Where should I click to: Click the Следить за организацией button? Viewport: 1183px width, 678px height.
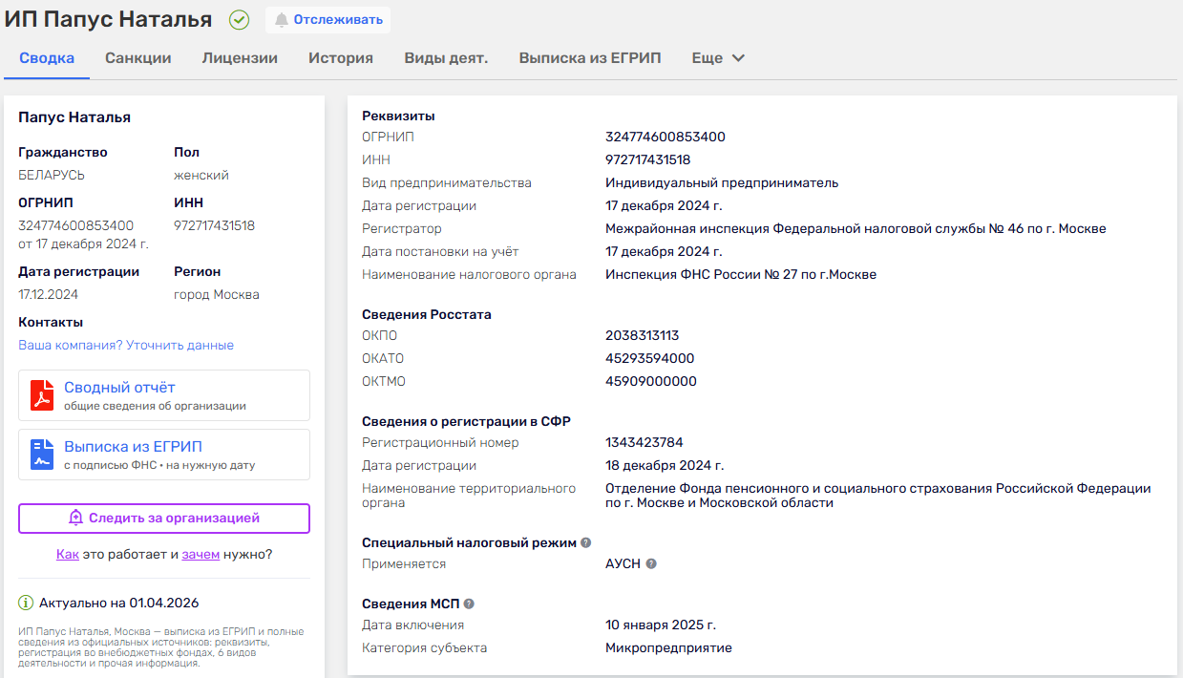[x=164, y=518]
